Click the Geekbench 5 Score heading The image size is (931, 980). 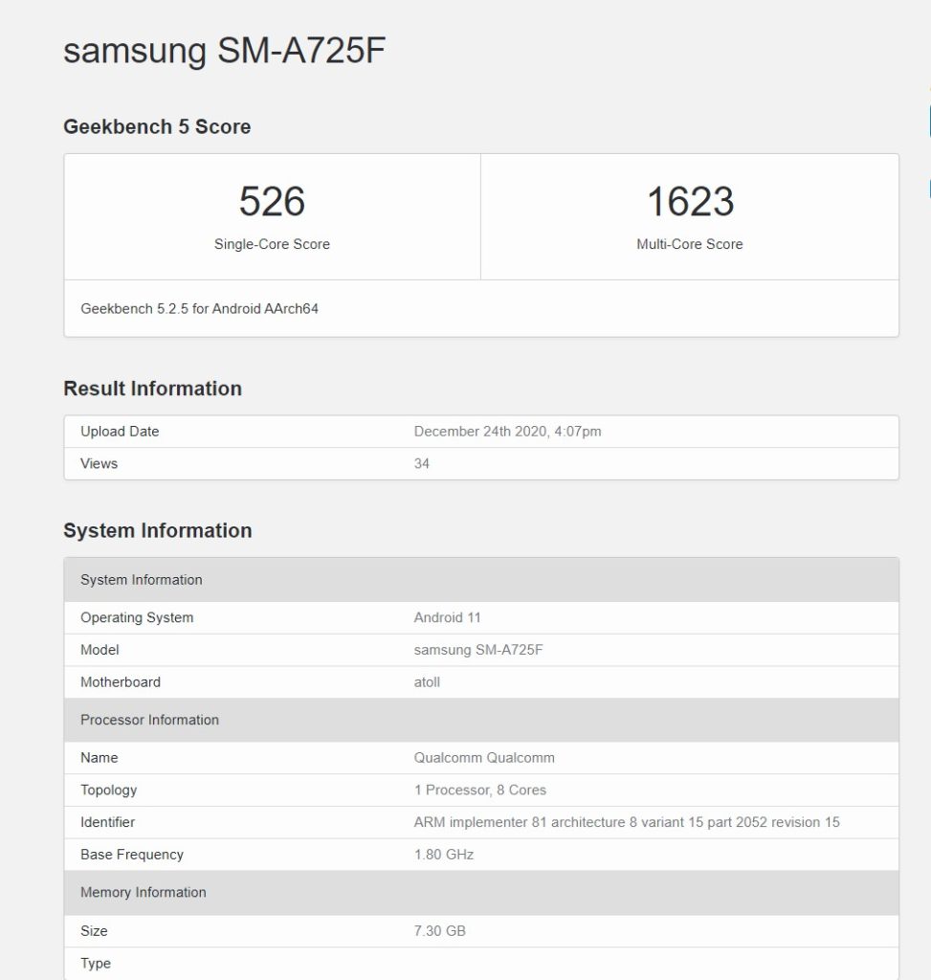156,126
